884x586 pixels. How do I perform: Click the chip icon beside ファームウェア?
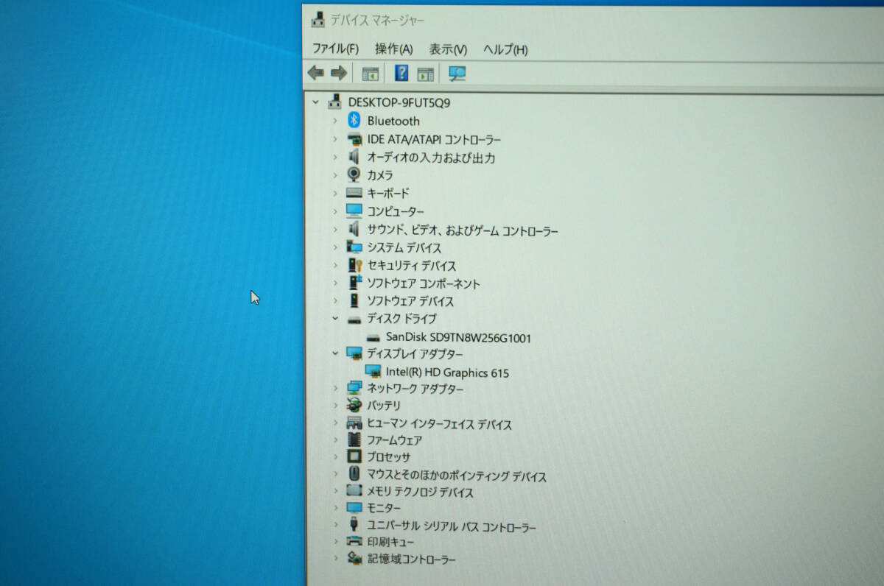tap(354, 439)
